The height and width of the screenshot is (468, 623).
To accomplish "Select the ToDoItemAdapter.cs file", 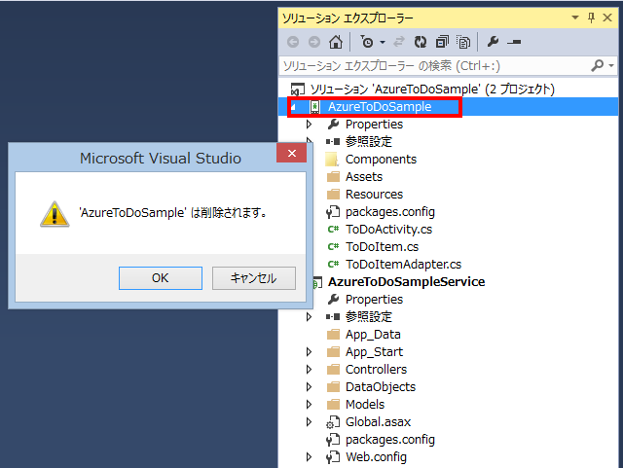I will click(404, 265).
